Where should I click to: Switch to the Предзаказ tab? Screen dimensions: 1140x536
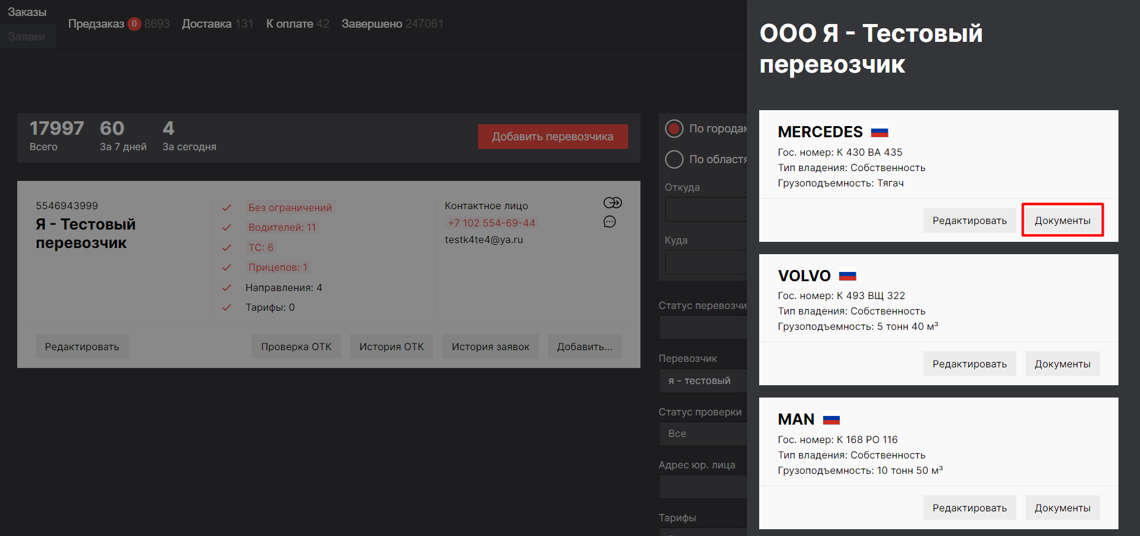(x=96, y=24)
